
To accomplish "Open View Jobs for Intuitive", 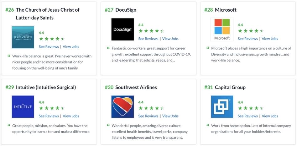I will coord(71,116).
